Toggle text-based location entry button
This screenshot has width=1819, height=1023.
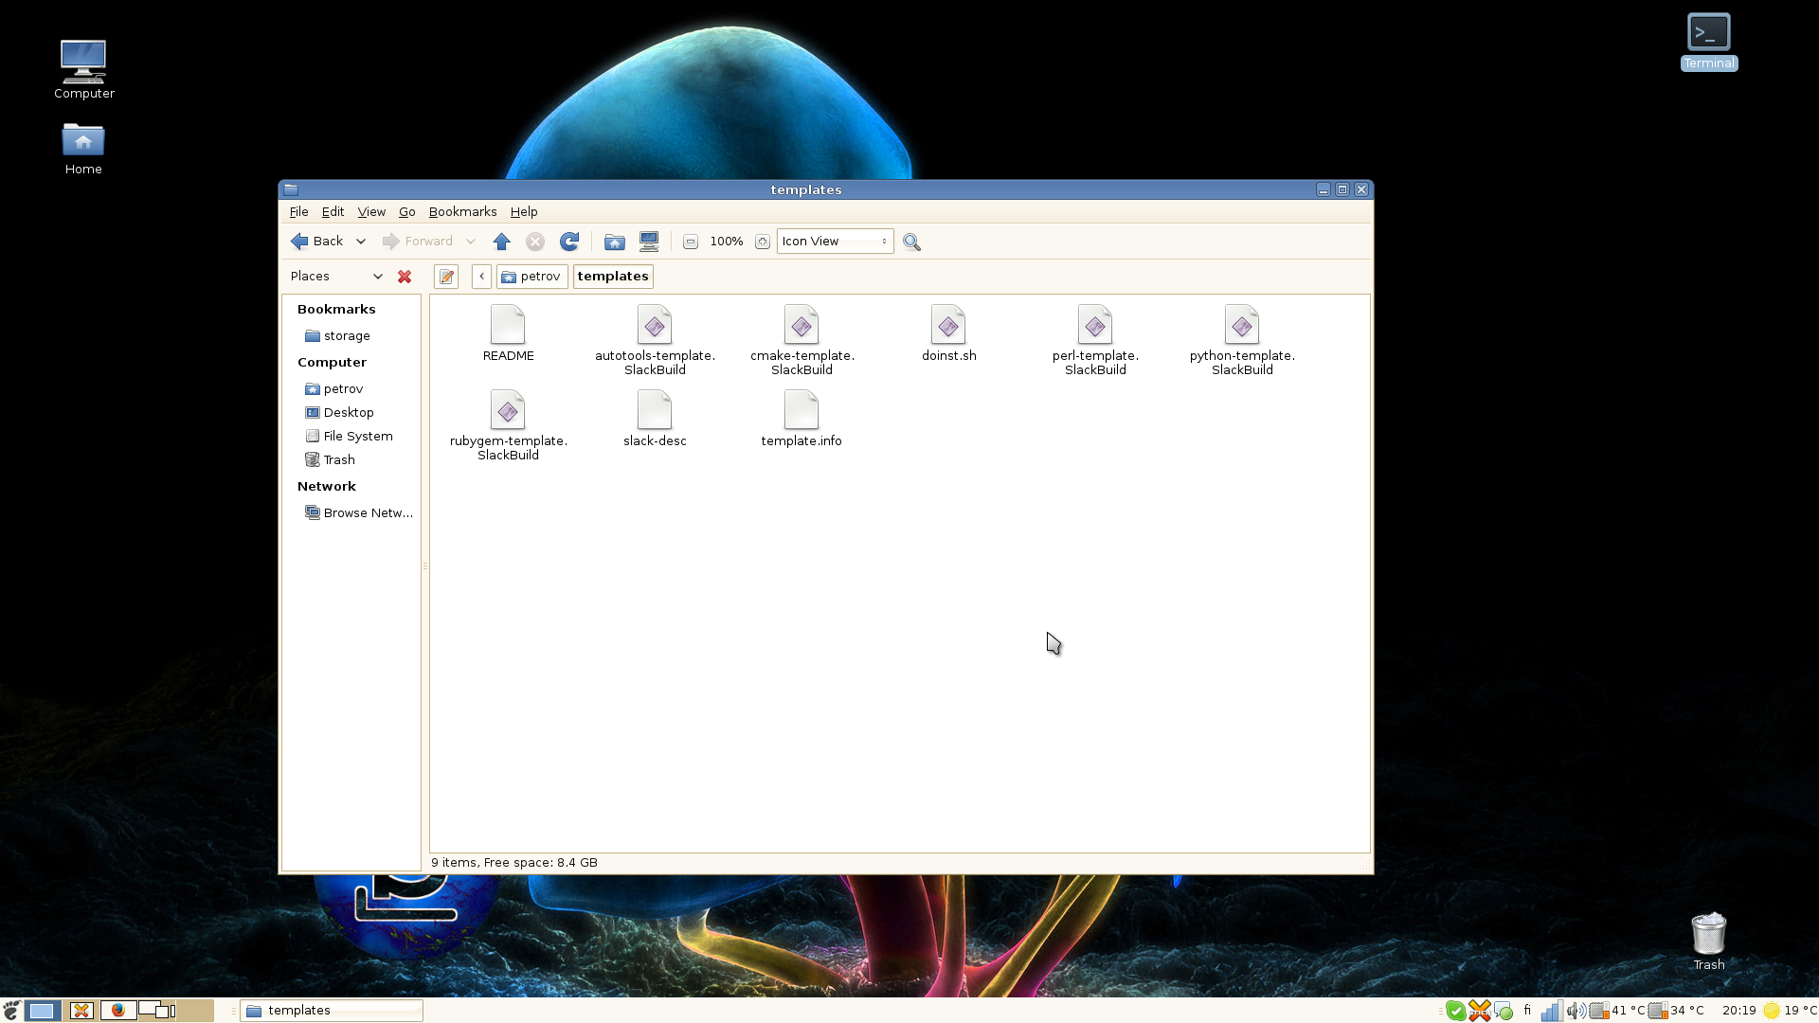click(x=446, y=277)
